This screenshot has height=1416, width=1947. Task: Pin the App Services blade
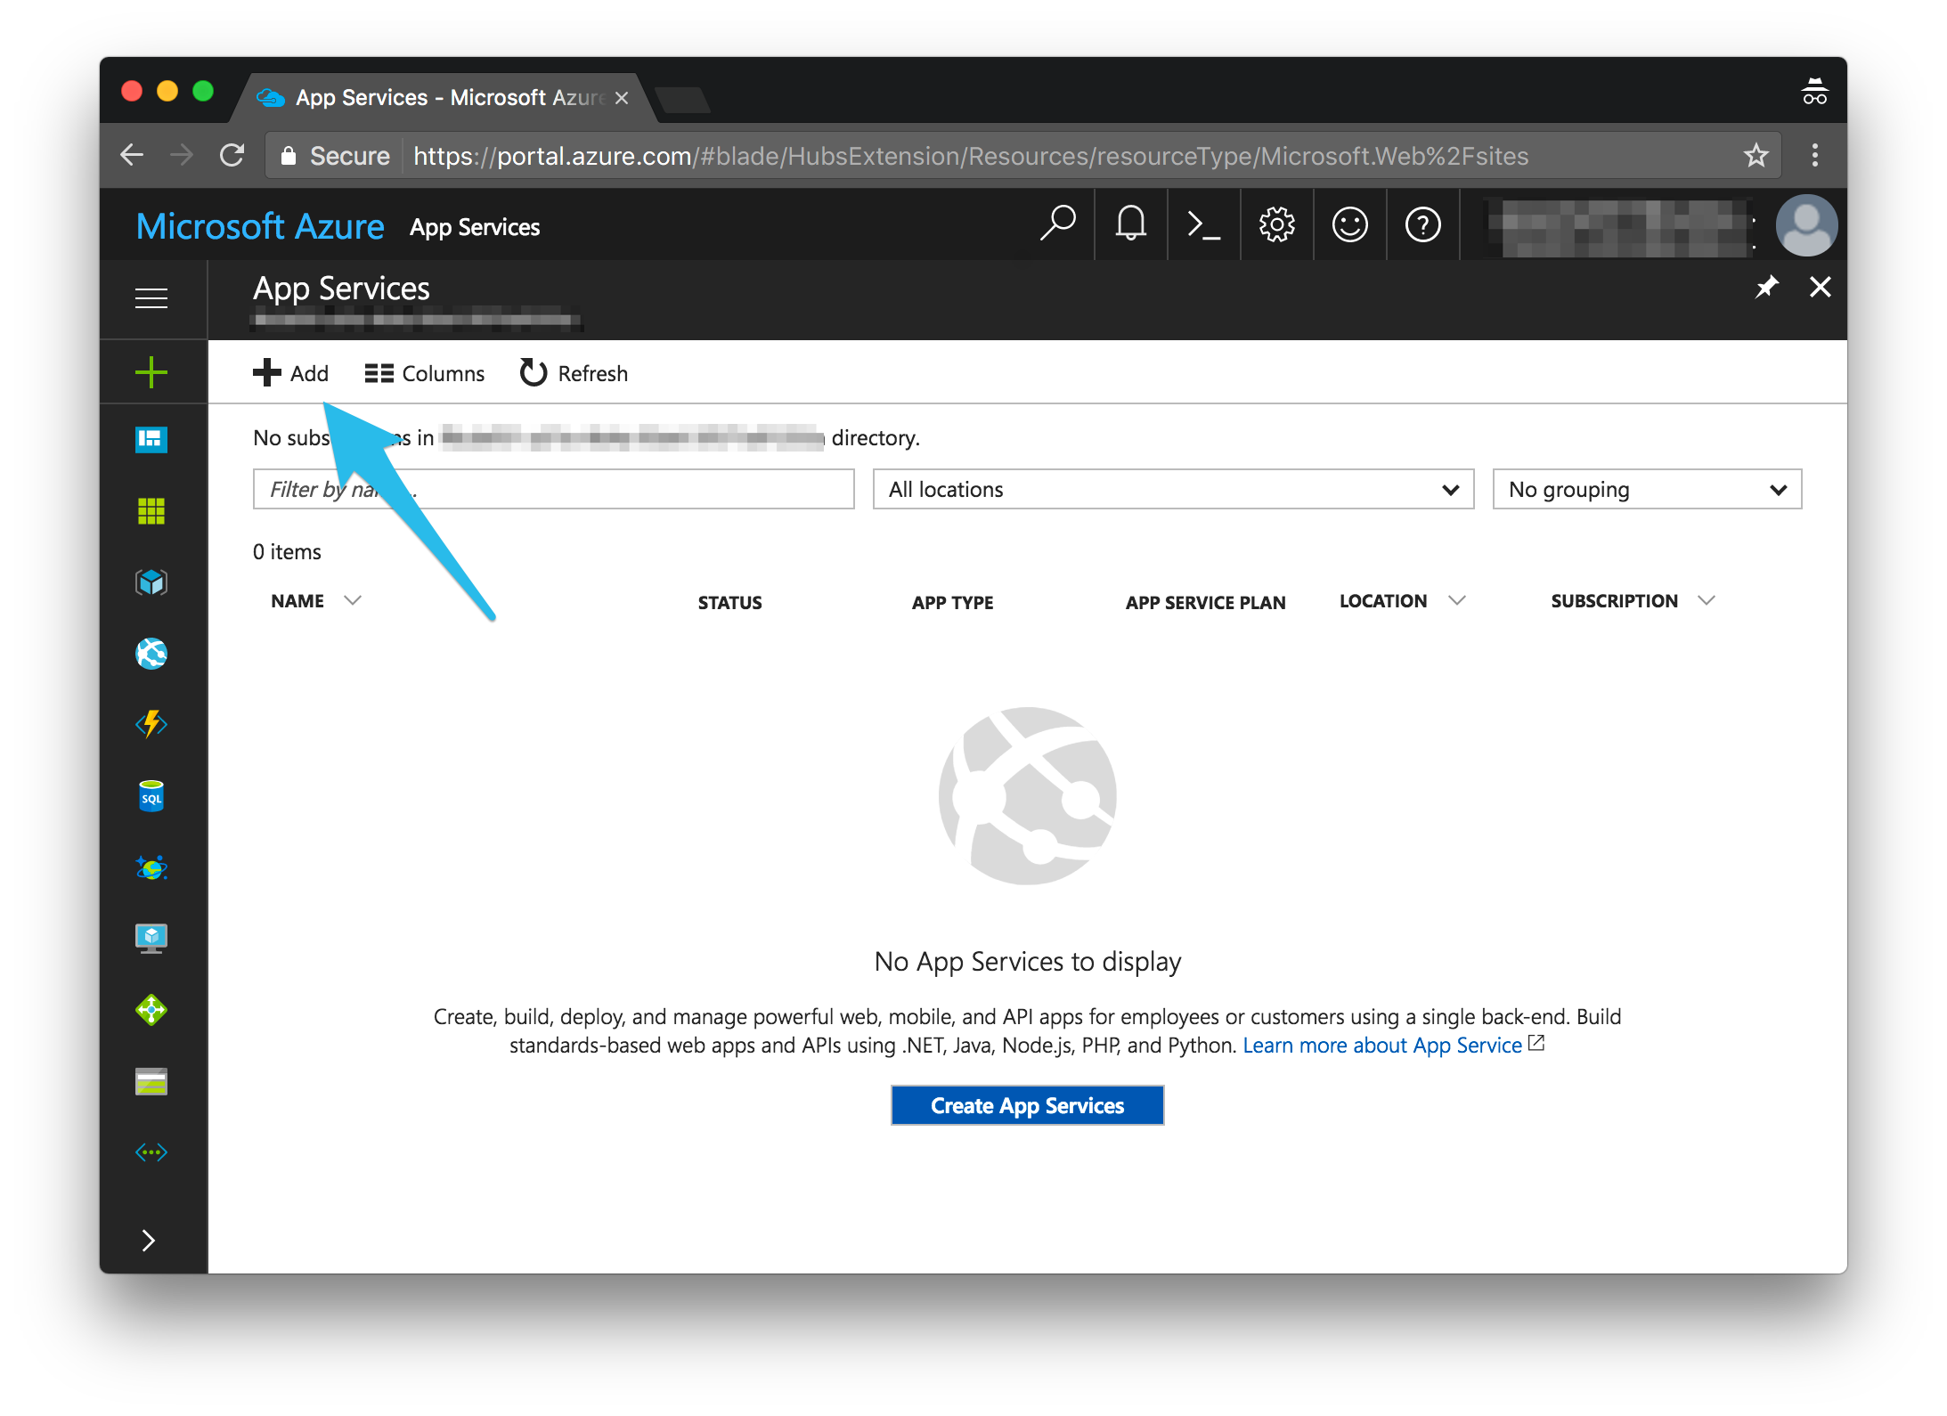click(x=1767, y=287)
